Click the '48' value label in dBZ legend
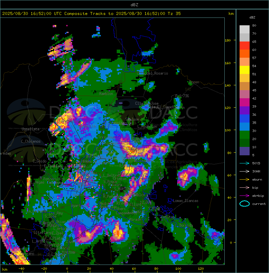The width and height of the screenshot is (269, 273). [254, 82]
